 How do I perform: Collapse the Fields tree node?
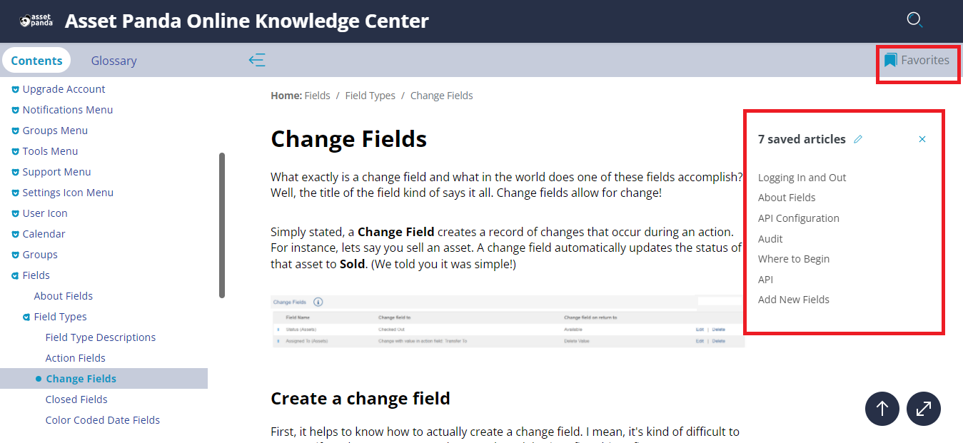[16, 275]
